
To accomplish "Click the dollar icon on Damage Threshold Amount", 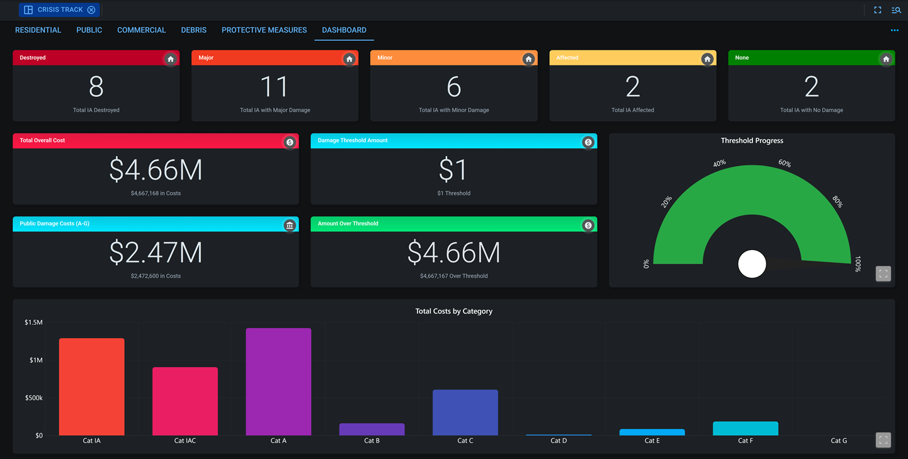I will (x=588, y=142).
